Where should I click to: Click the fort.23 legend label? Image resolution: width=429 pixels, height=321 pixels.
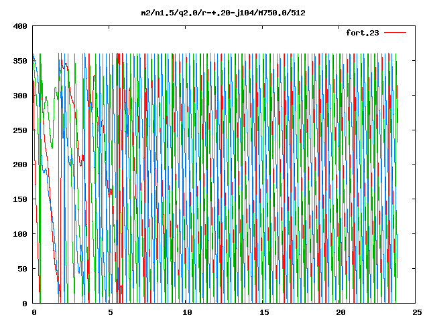tap(363, 33)
